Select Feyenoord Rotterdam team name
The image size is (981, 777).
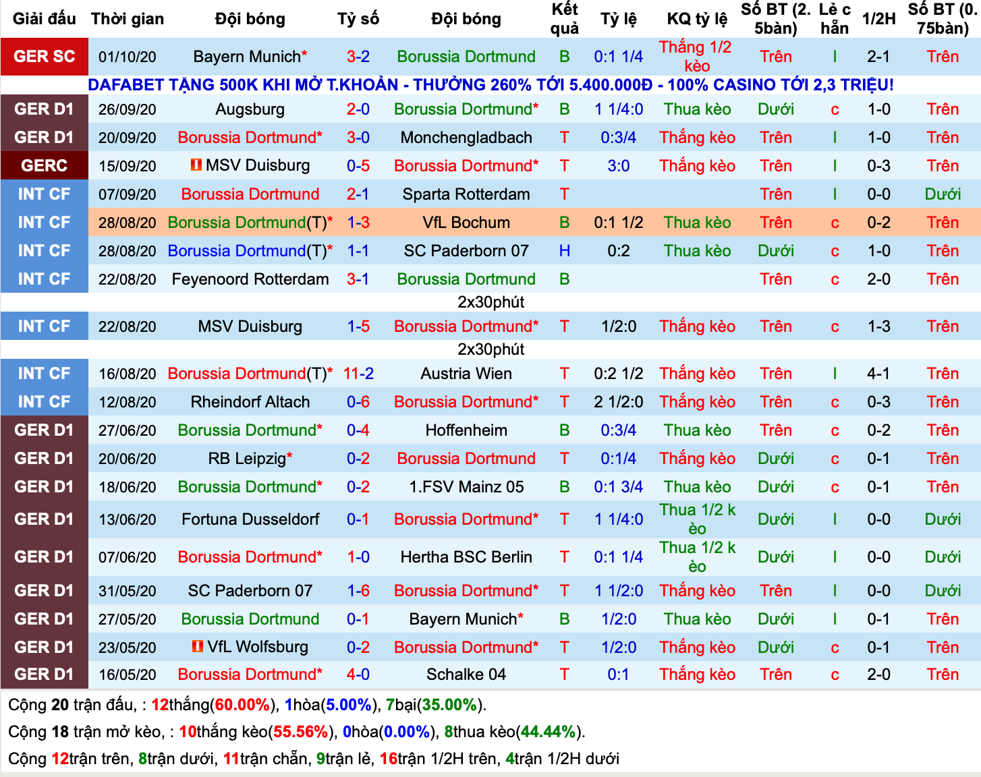pos(250,279)
